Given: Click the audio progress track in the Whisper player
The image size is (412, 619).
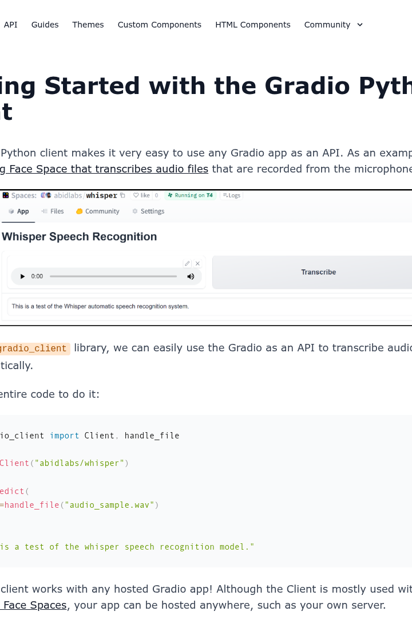Looking at the screenshot, I should click(113, 276).
